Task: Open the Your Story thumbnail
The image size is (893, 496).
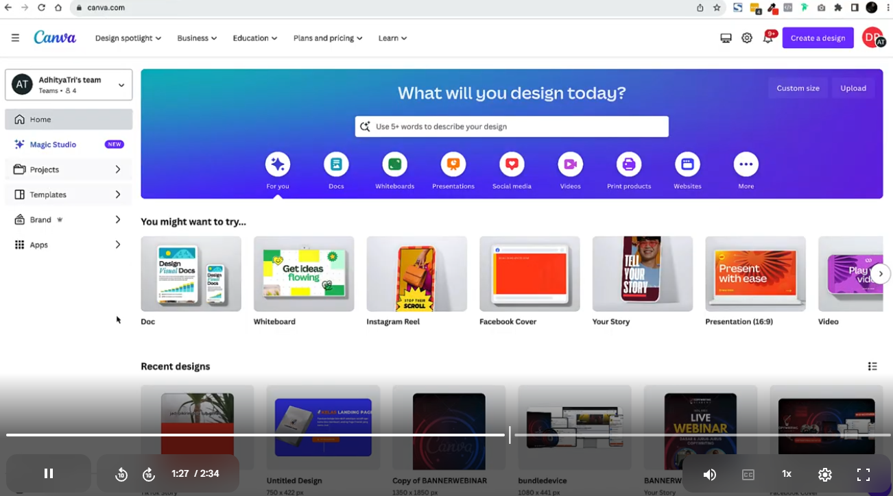Action: click(x=643, y=274)
